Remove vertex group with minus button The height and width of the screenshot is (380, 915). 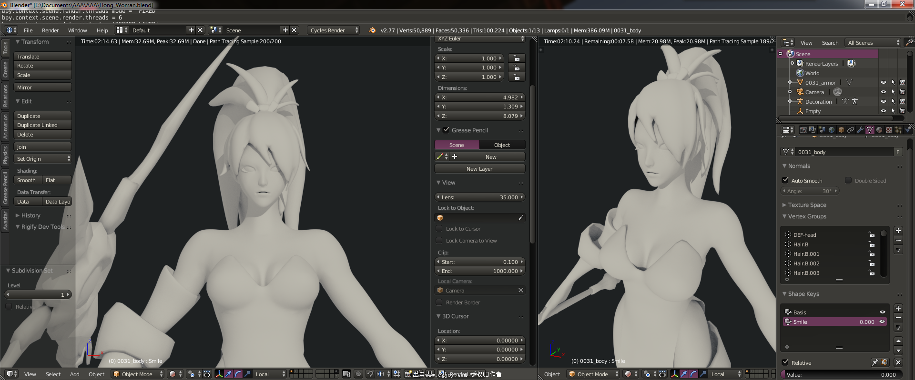point(898,240)
